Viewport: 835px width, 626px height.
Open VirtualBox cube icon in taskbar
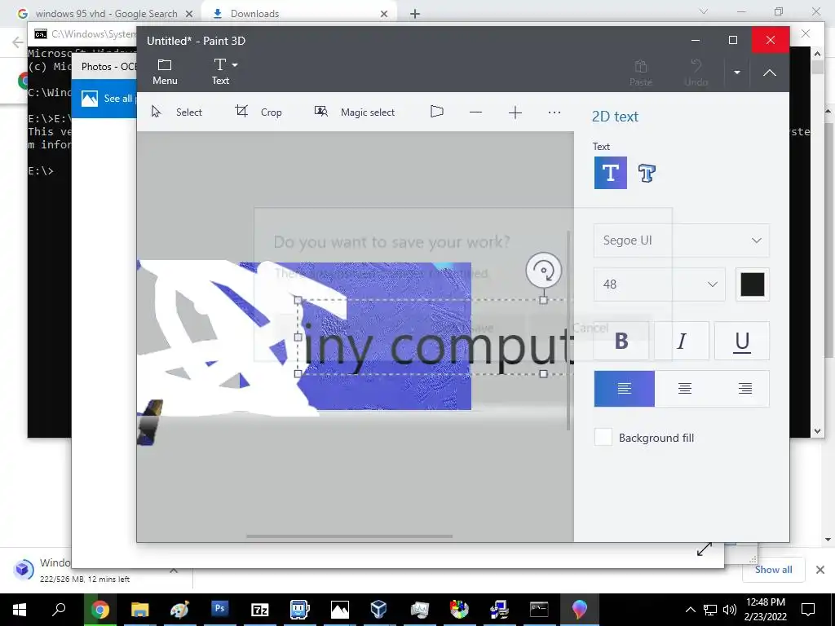tap(378, 610)
